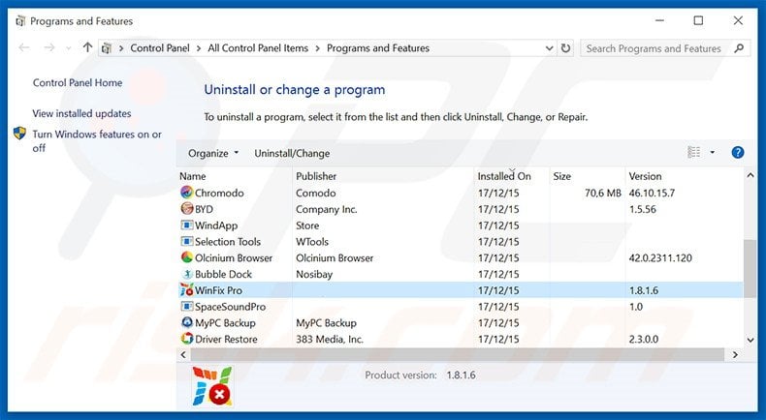This screenshot has width=766, height=420.
Task: Click the 383 Media, Inc. publisher cell
Action: pos(330,339)
